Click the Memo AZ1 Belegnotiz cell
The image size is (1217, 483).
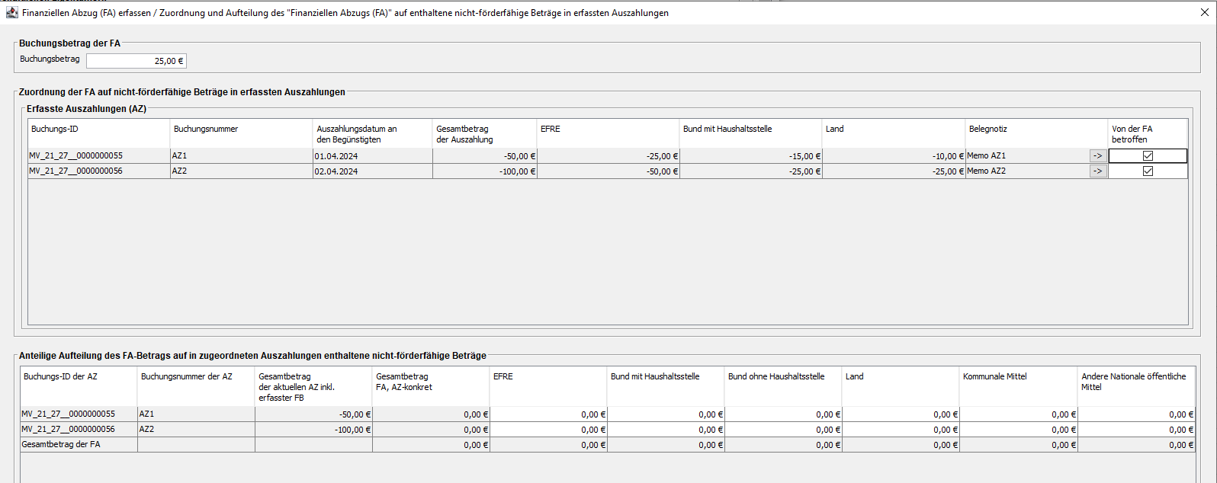click(1026, 156)
